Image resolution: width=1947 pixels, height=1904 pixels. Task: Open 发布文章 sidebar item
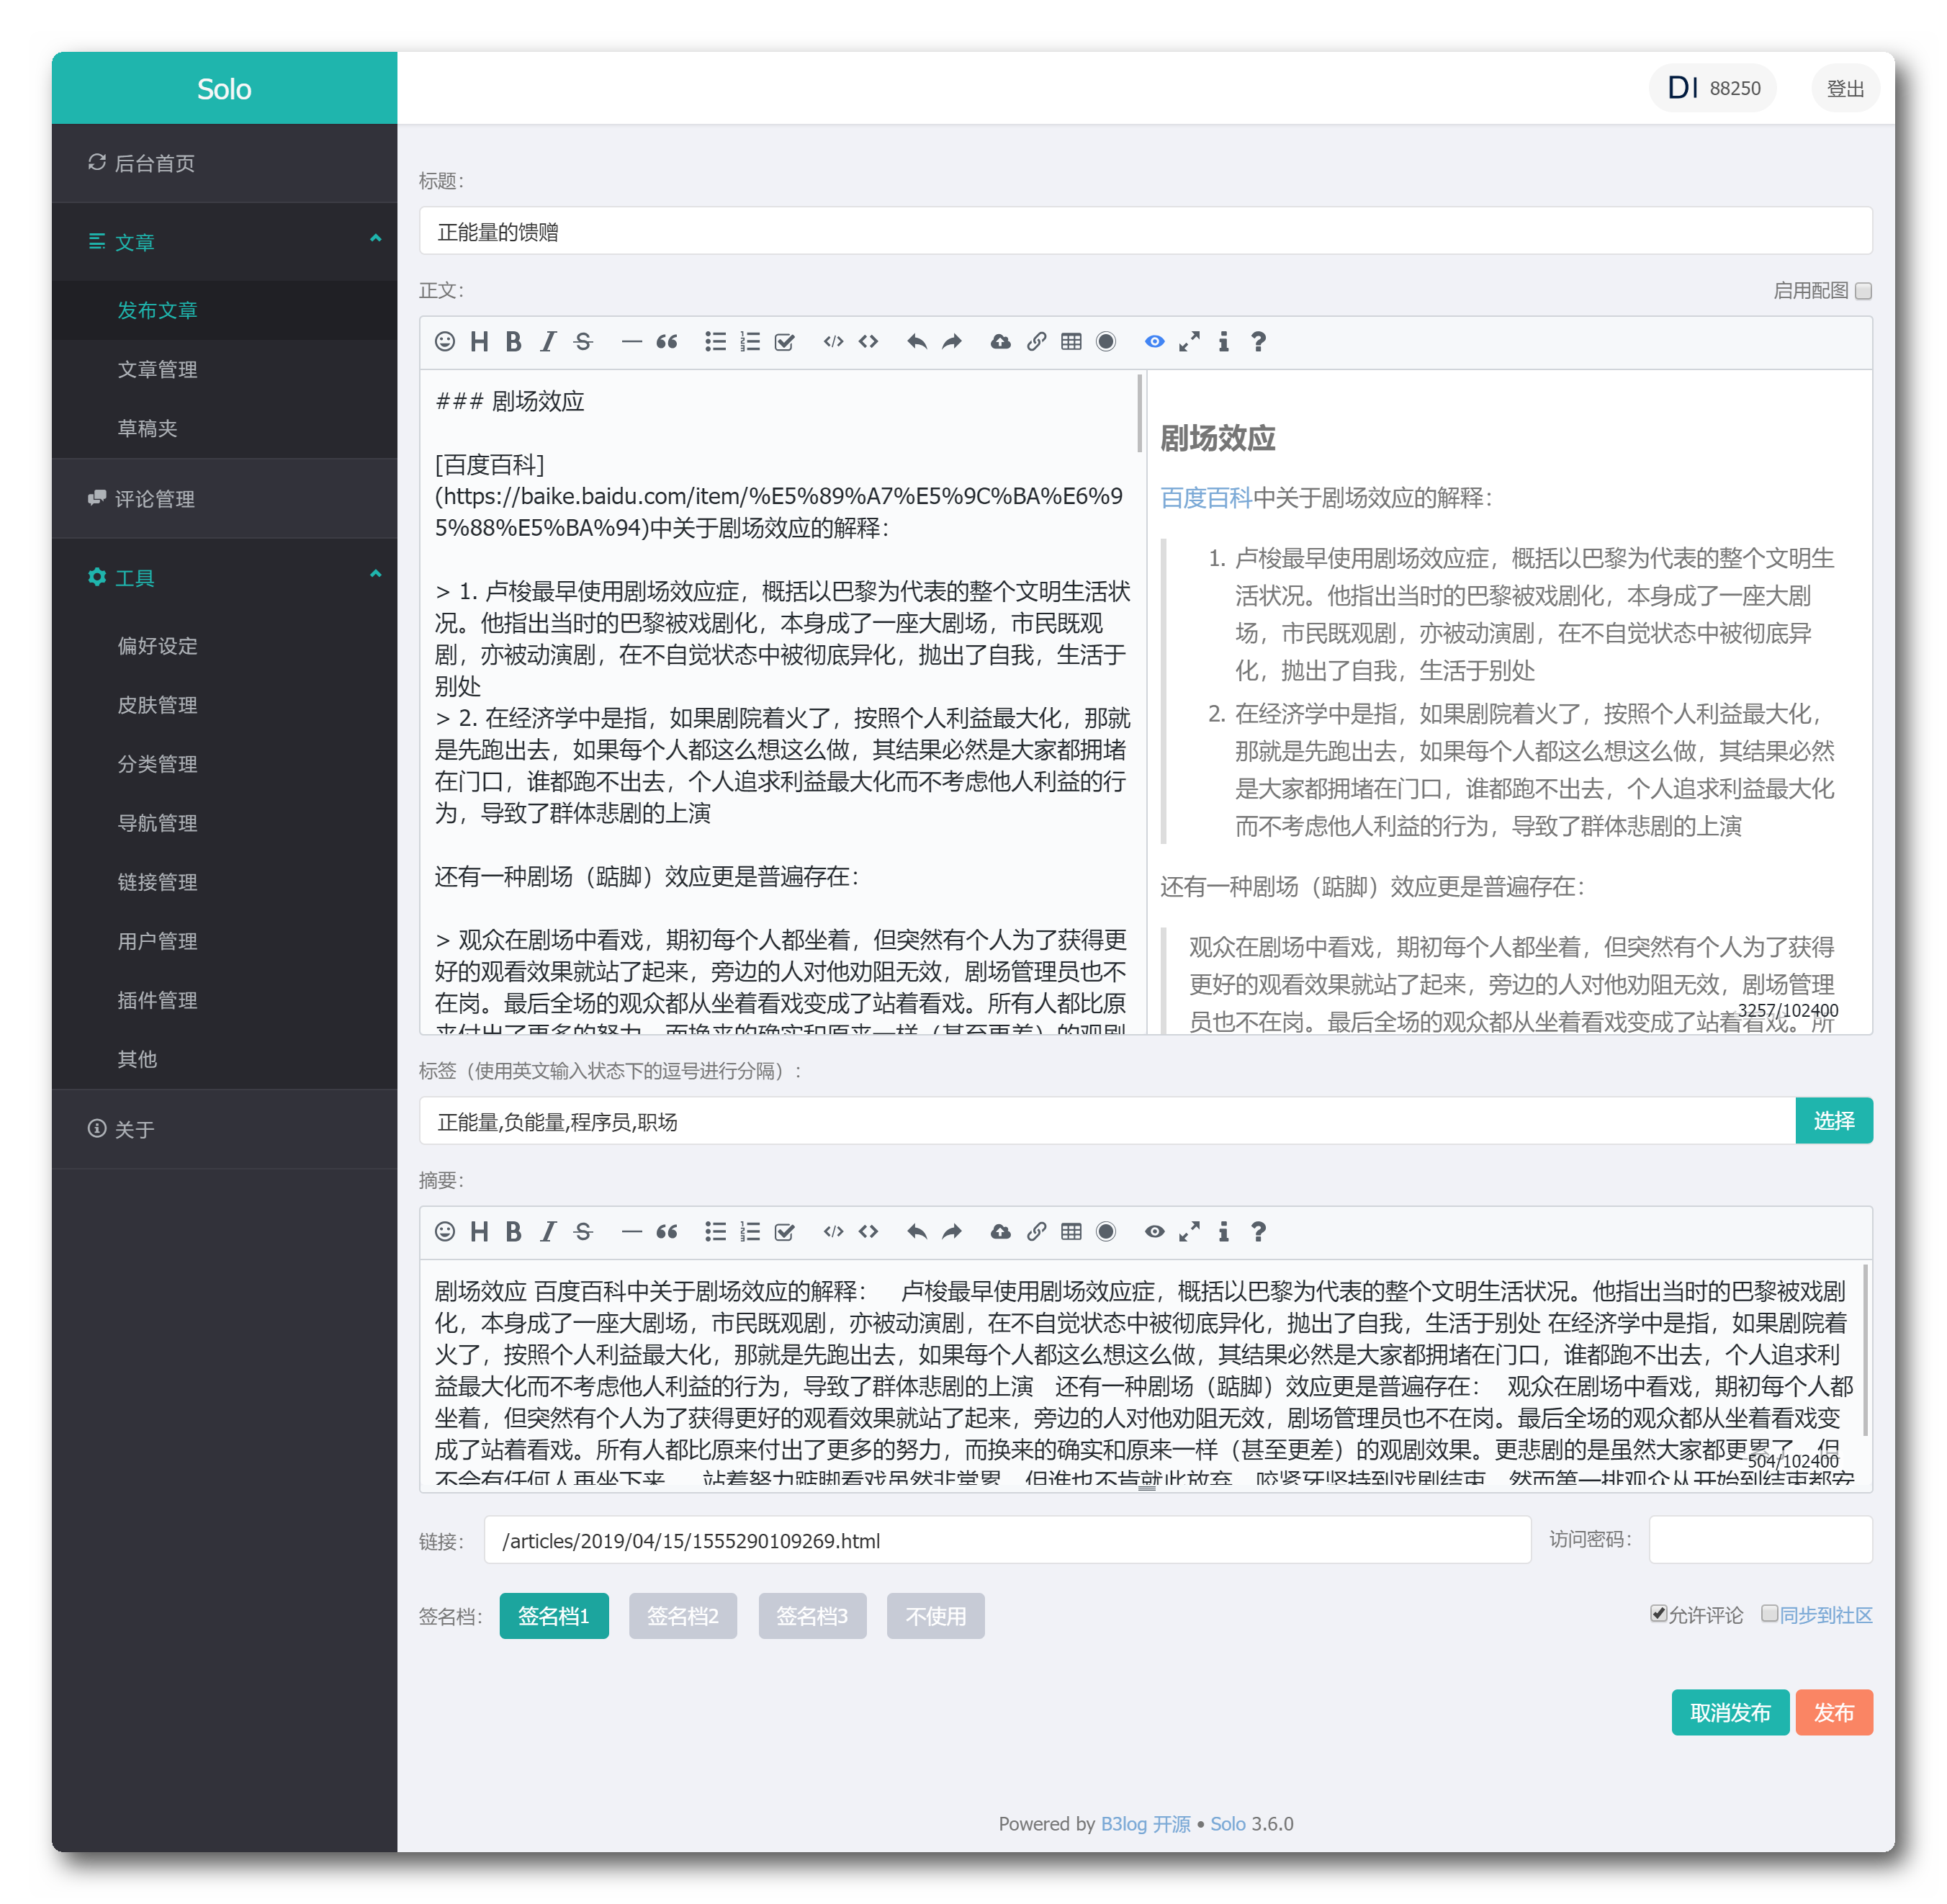(224, 310)
